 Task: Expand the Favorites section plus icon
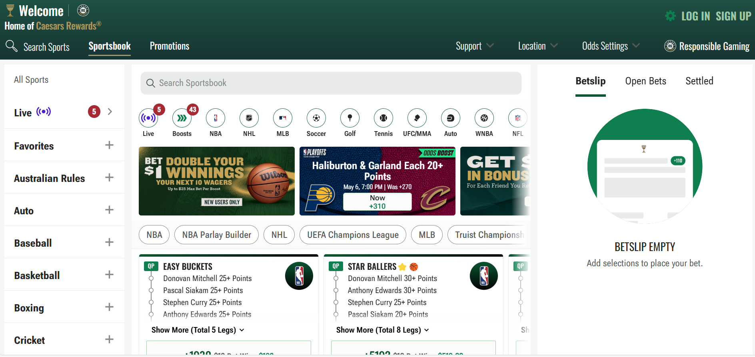109,145
